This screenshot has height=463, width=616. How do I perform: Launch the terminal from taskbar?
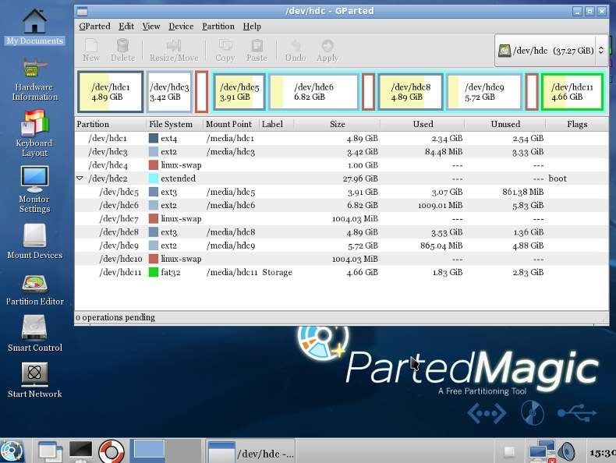(x=80, y=450)
